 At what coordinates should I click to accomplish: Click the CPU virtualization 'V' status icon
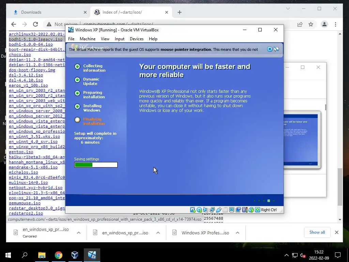coord(245,210)
